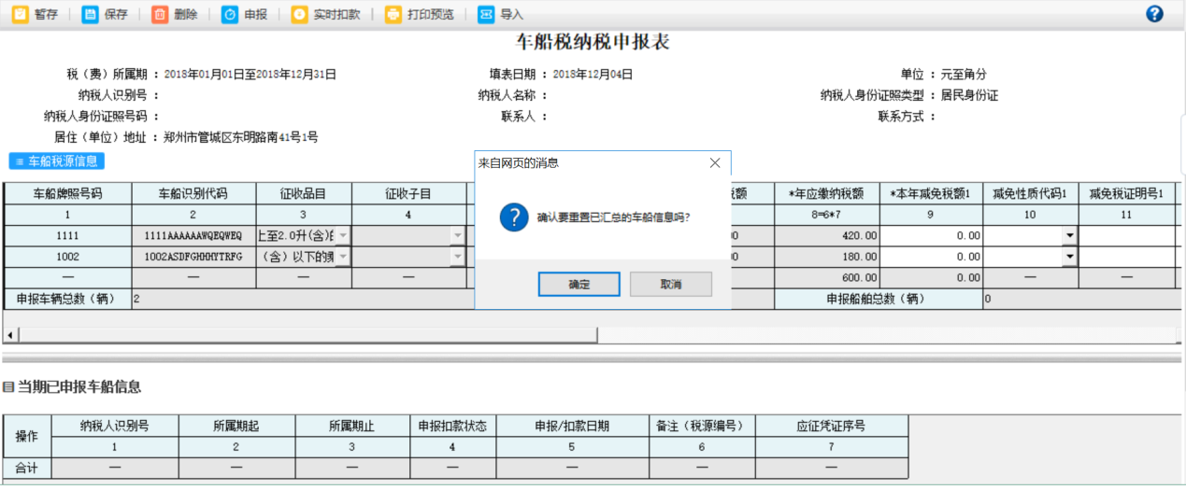Click the 操作 column header

27,436
